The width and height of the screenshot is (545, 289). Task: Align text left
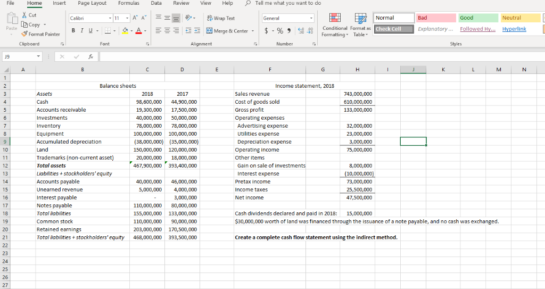(x=159, y=31)
